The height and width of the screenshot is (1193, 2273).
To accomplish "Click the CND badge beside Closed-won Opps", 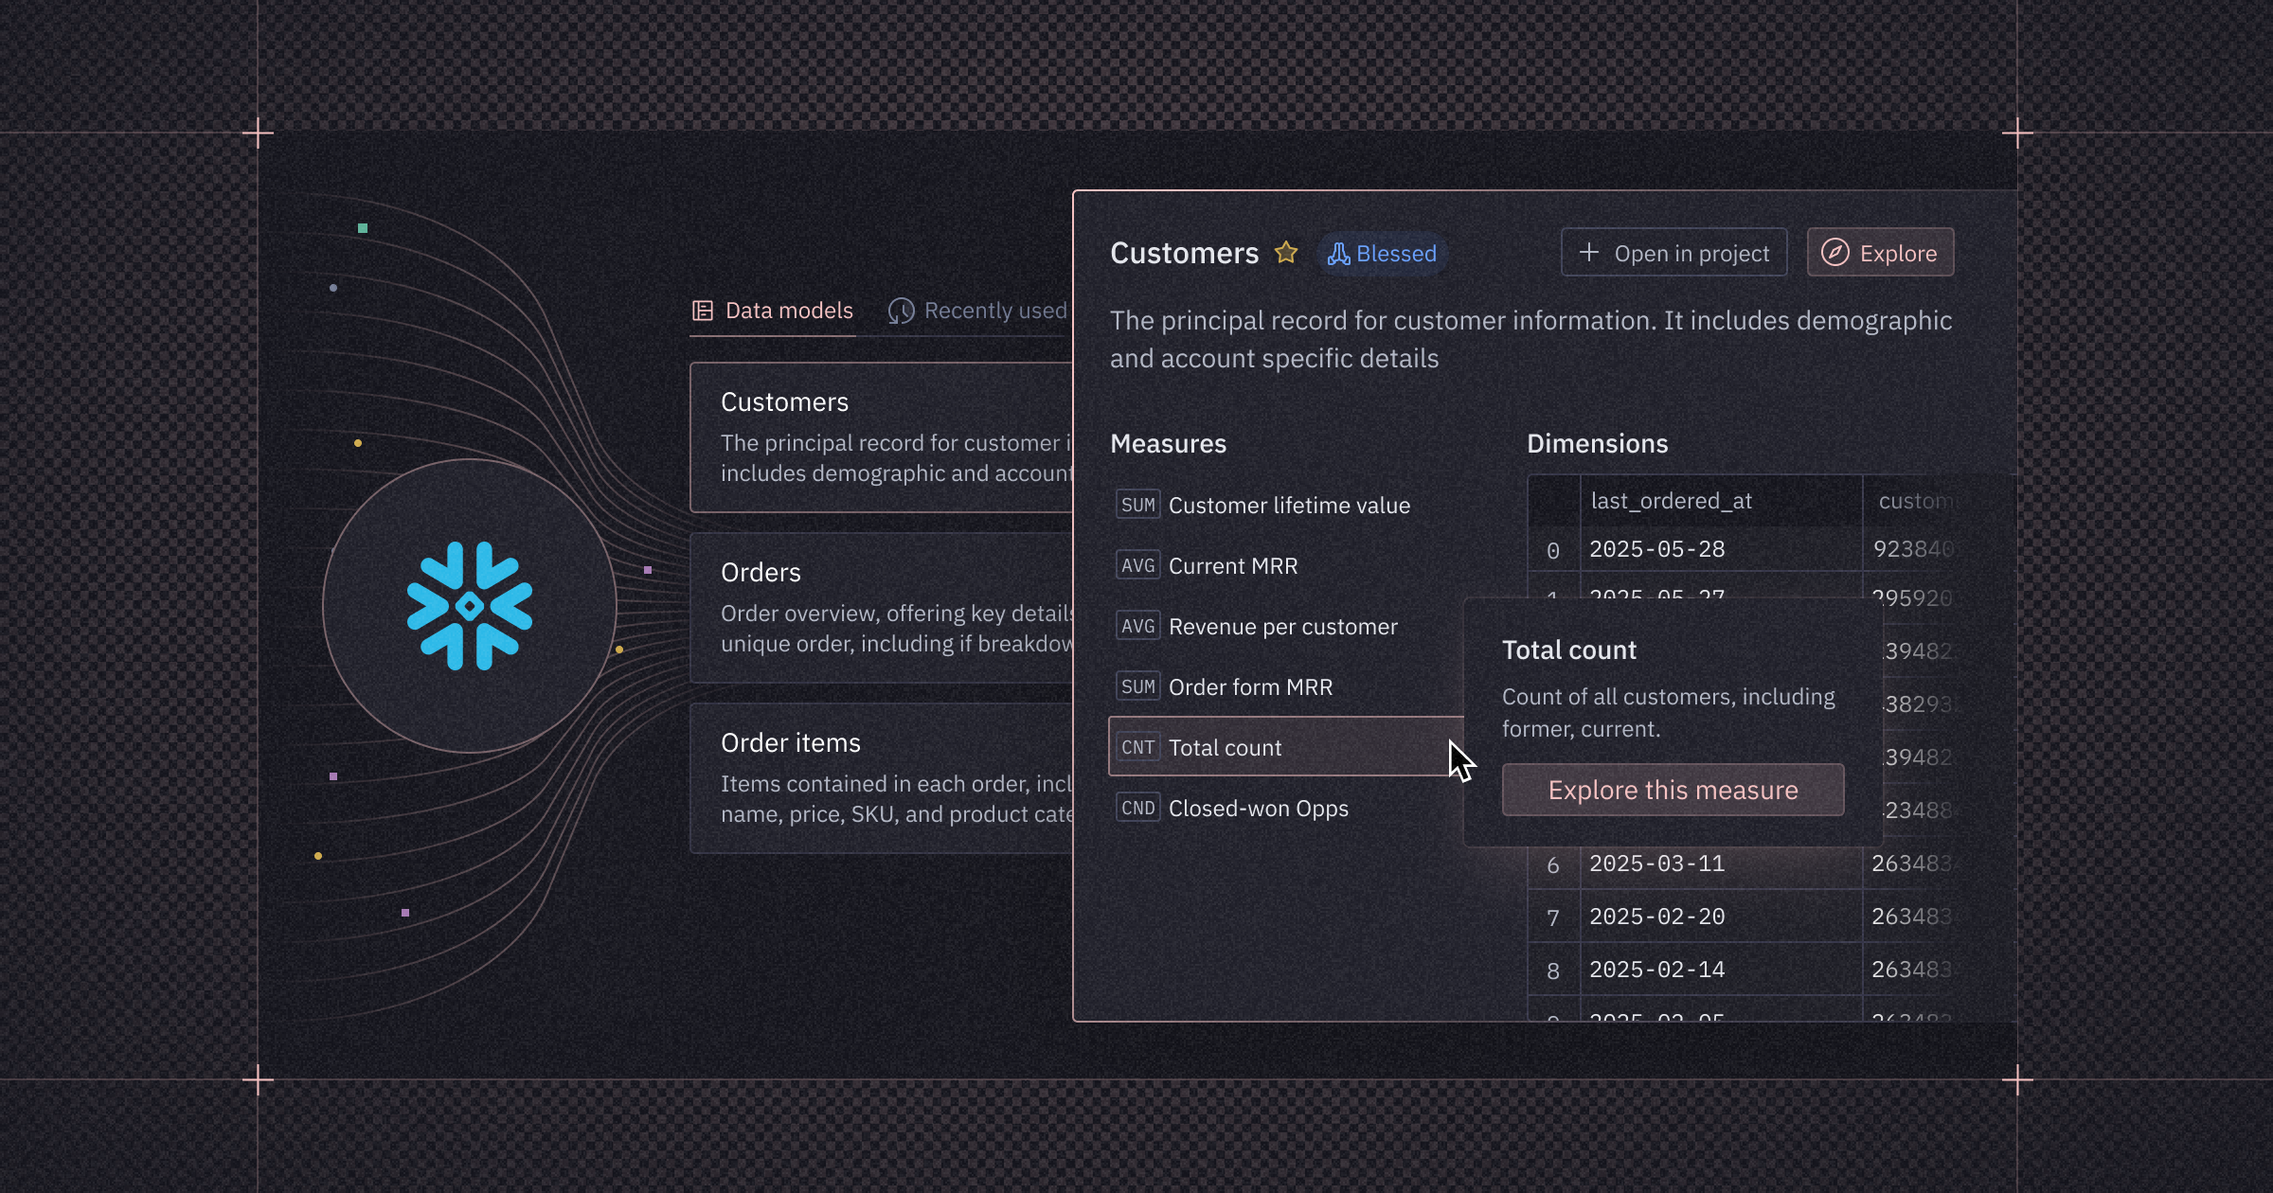I will click(x=1137, y=807).
